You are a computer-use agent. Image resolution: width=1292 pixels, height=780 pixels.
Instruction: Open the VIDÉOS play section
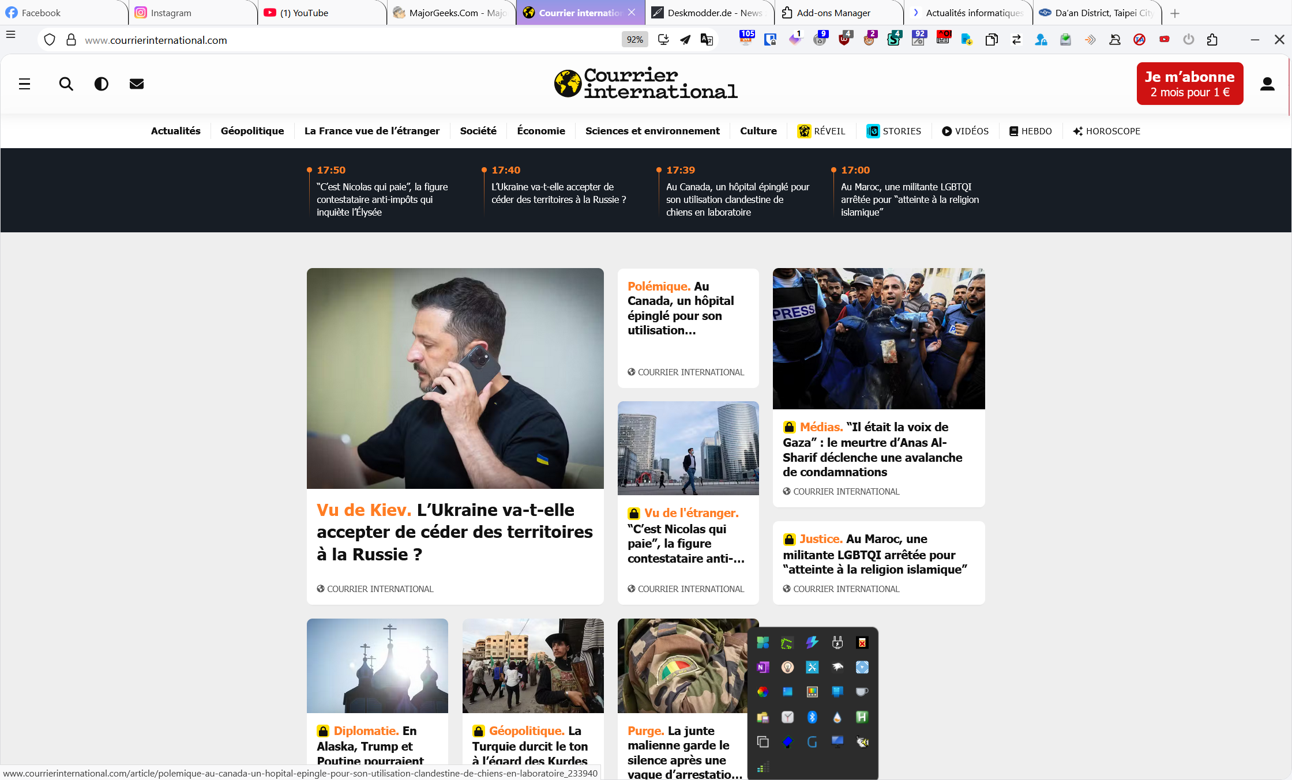coord(965,131)
